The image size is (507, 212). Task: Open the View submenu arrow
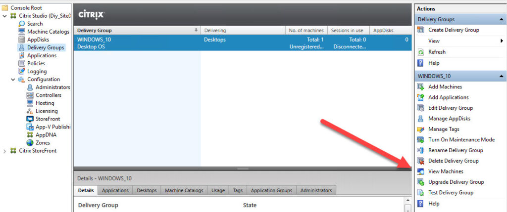click(x=502, y=41)
